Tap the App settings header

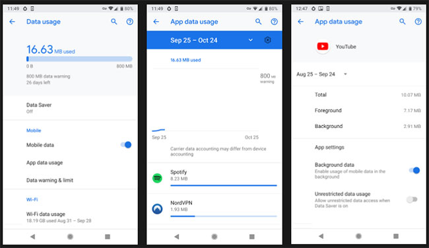pyautogui.click(x=329, y=147)
